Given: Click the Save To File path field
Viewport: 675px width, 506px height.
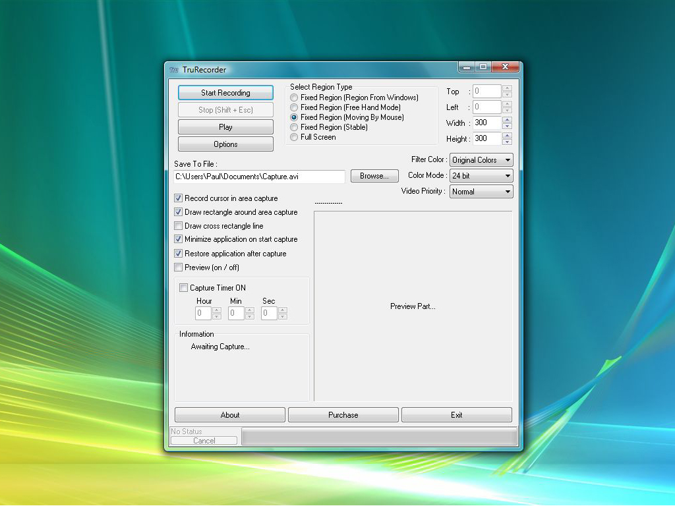Looking at the screenshot, I should (258, 177).
